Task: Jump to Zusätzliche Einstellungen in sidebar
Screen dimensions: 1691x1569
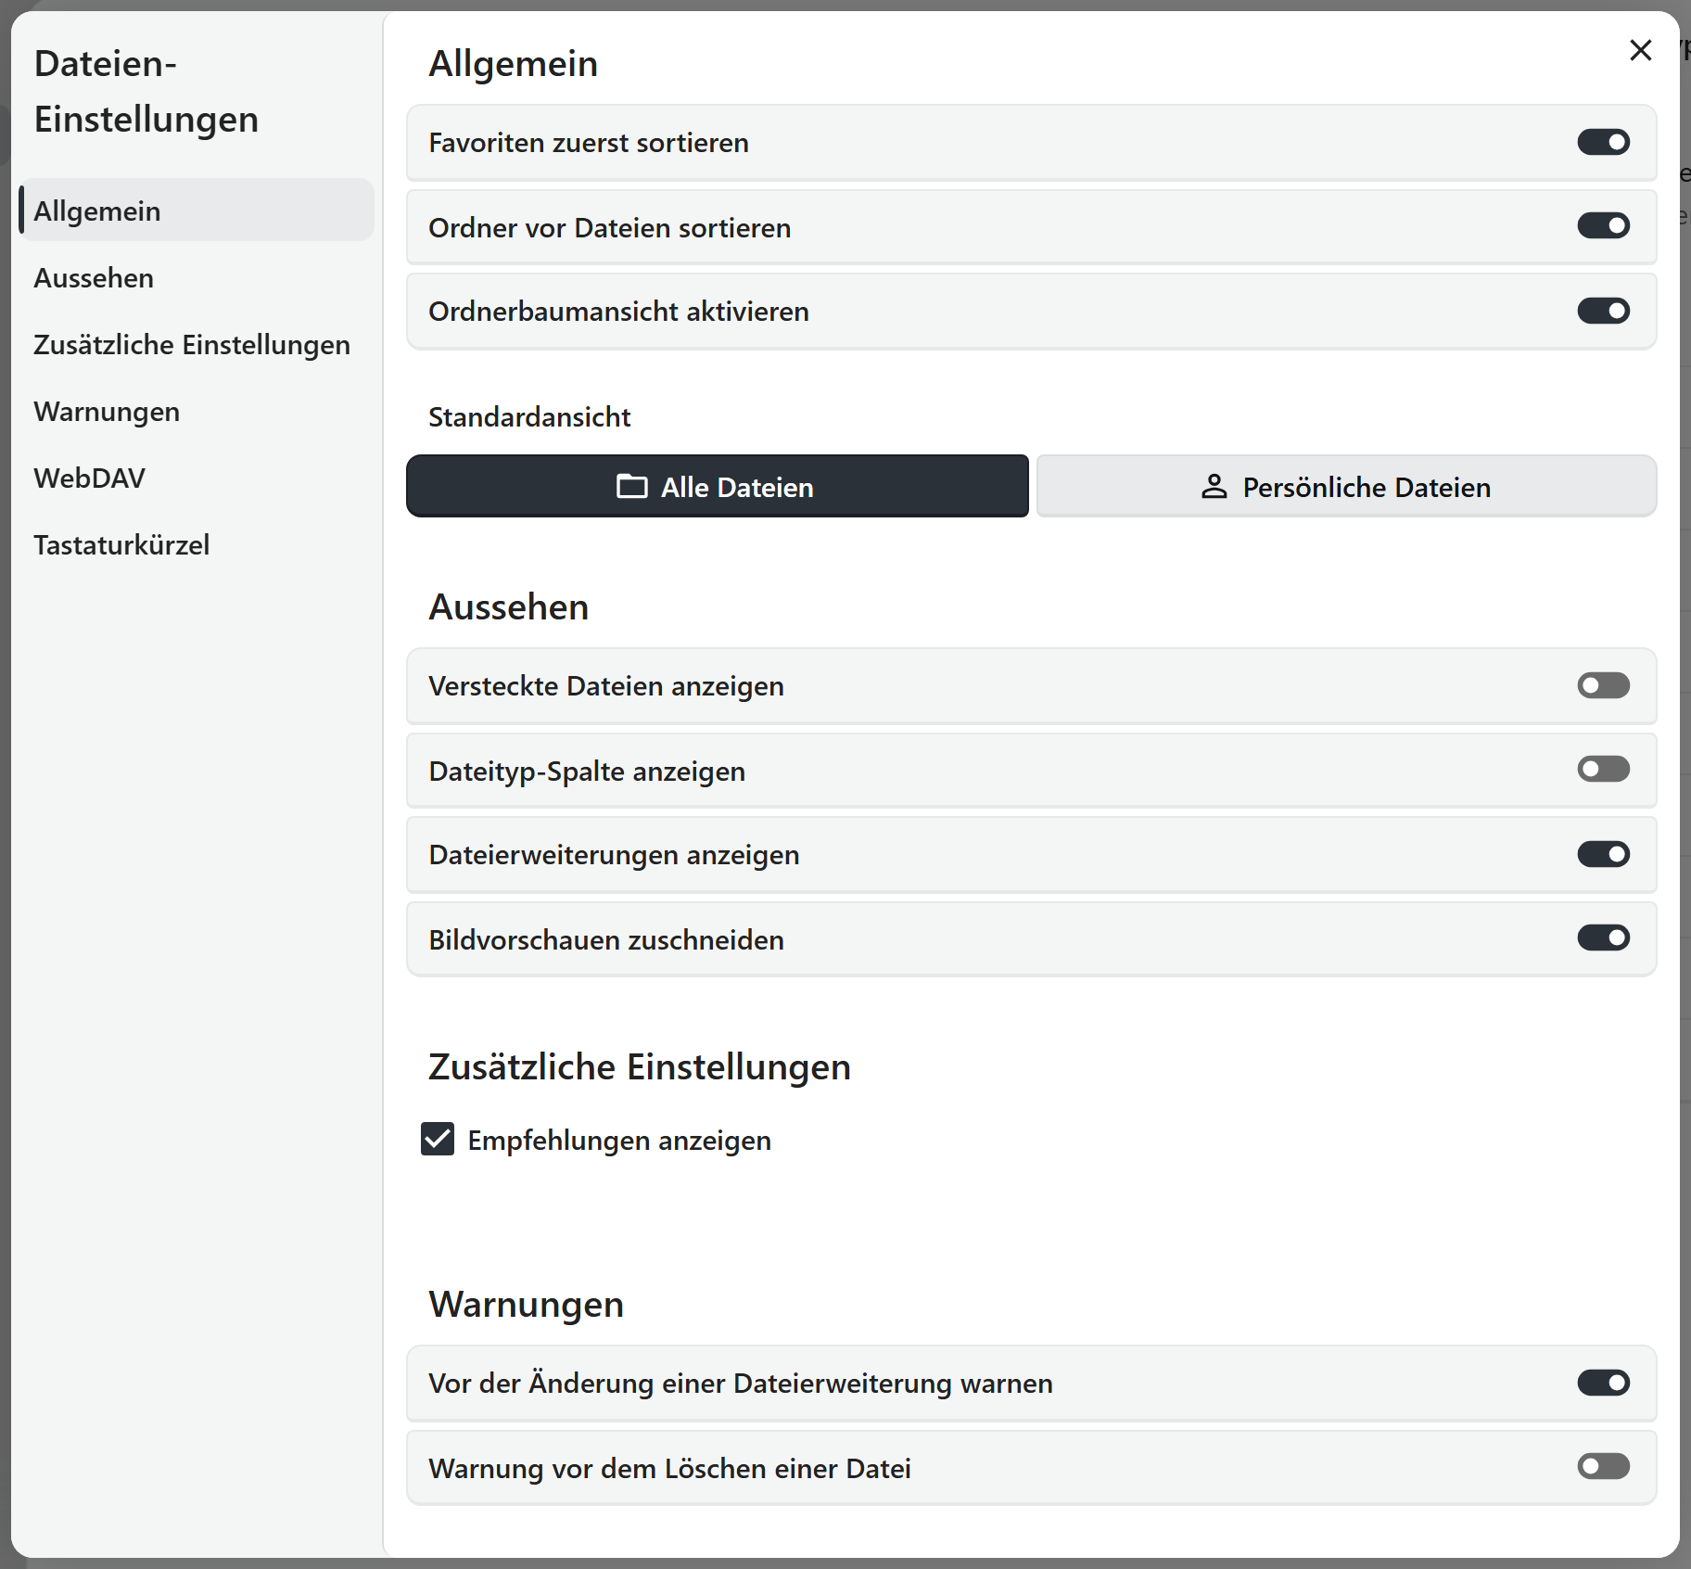Action: 197,344
